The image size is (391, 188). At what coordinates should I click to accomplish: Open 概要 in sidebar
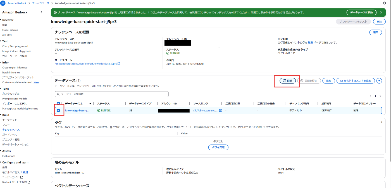(5, 25)
